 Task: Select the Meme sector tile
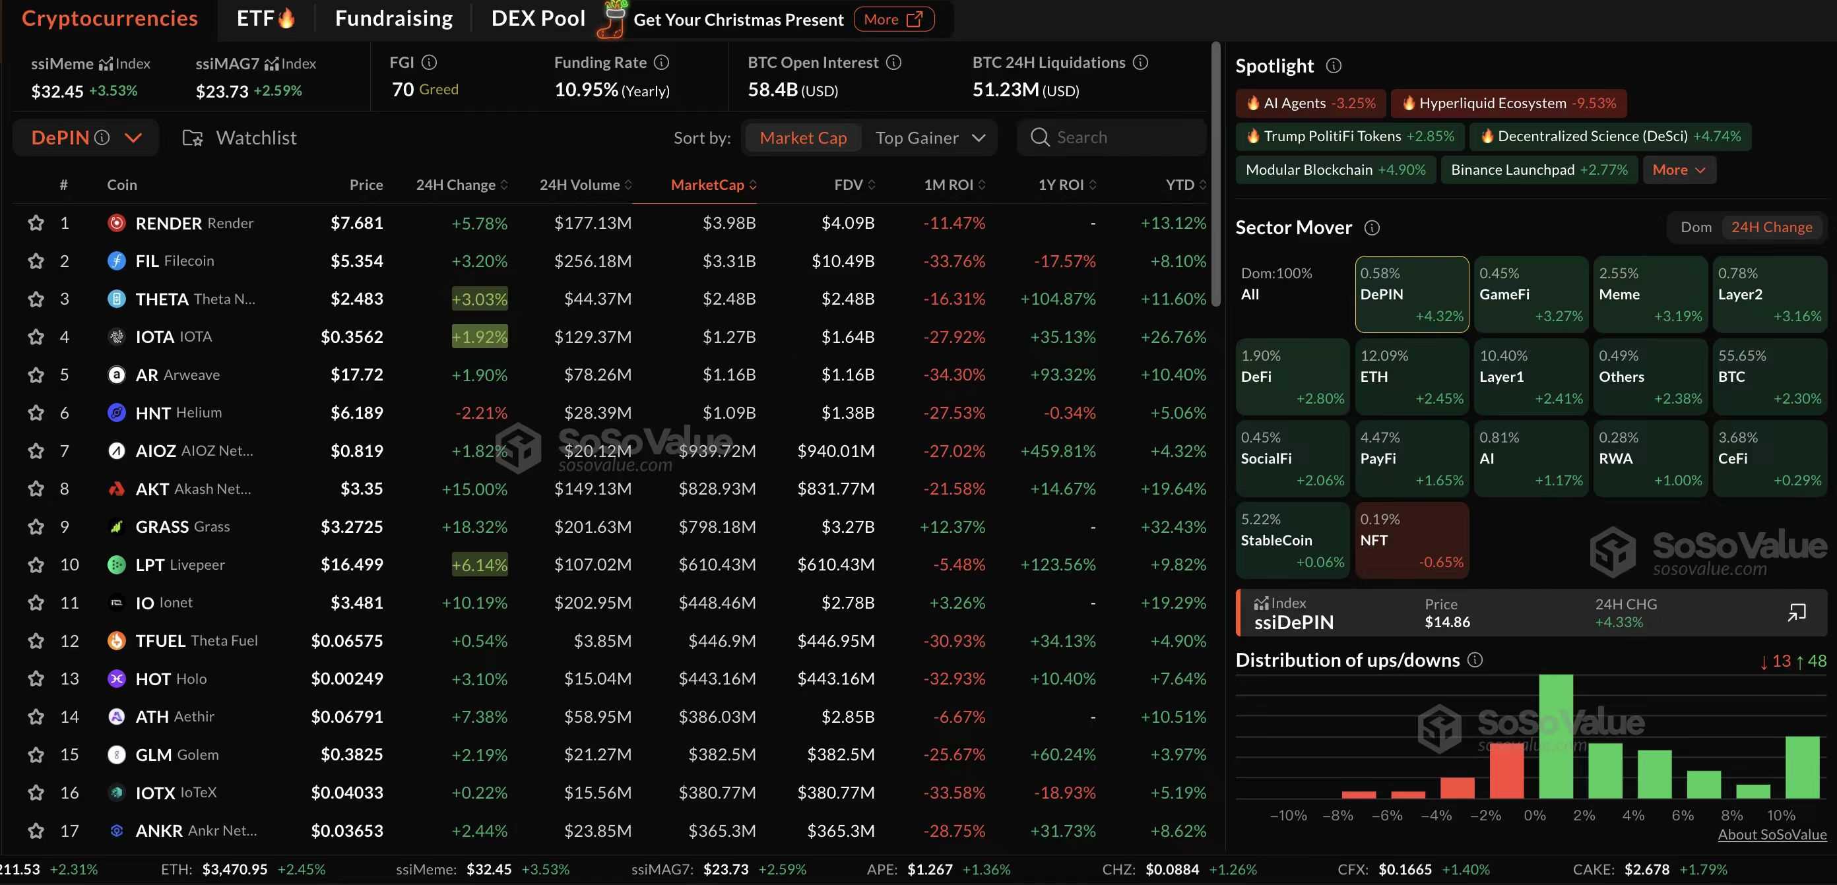1650,294
